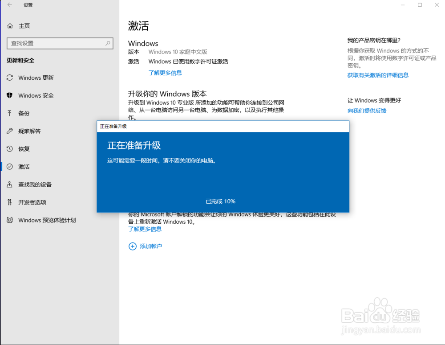Image resolution: width=445 pixels, height=345 pixels.
Task: Close the Settings window
Action: [437, 5]
